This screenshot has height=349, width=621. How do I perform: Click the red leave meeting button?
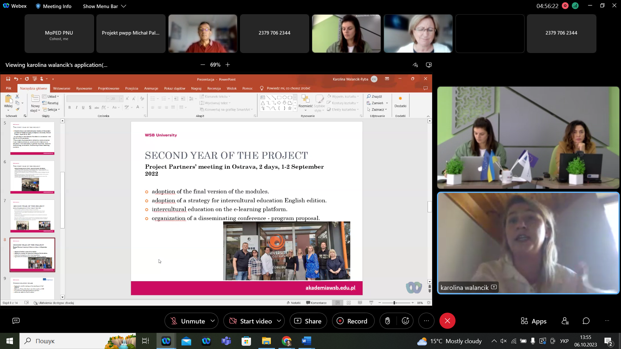[x=447, y=321]
